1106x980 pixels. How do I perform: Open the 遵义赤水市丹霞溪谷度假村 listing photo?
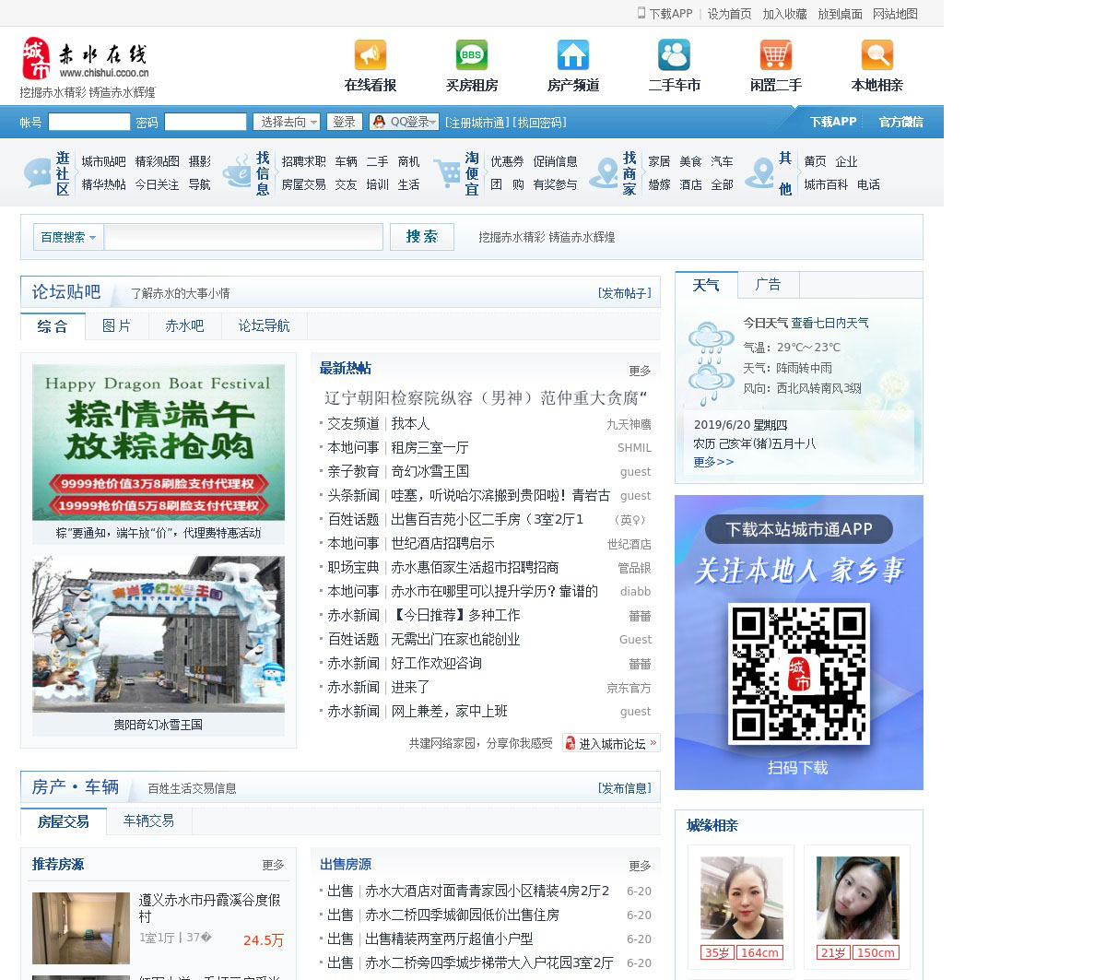point(81,927)
